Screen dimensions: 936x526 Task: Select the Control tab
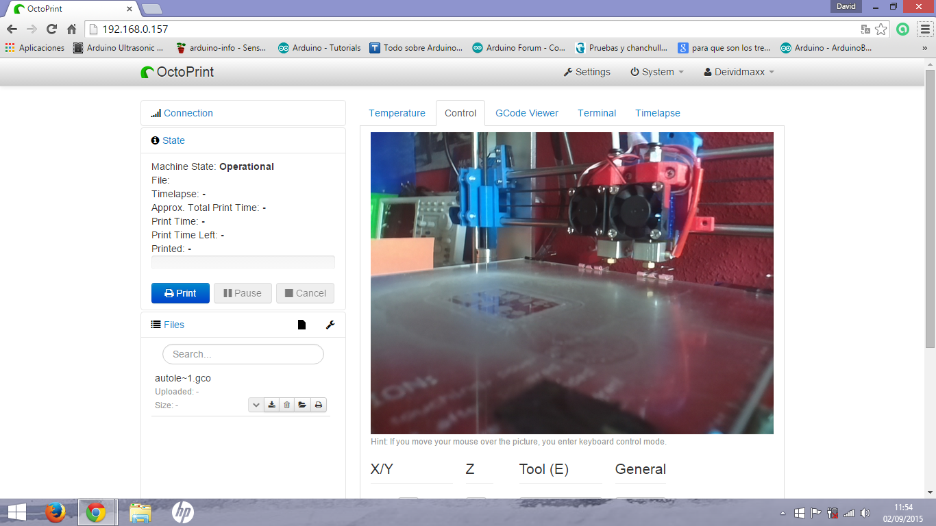tap(460, 113)
